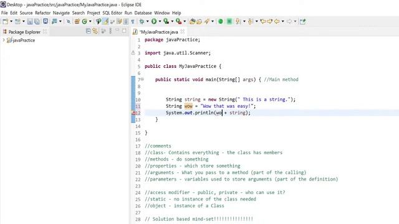399x224 pixels.
Task: Open the File menu
Action: pyautogui.click(x=4, y=12)
